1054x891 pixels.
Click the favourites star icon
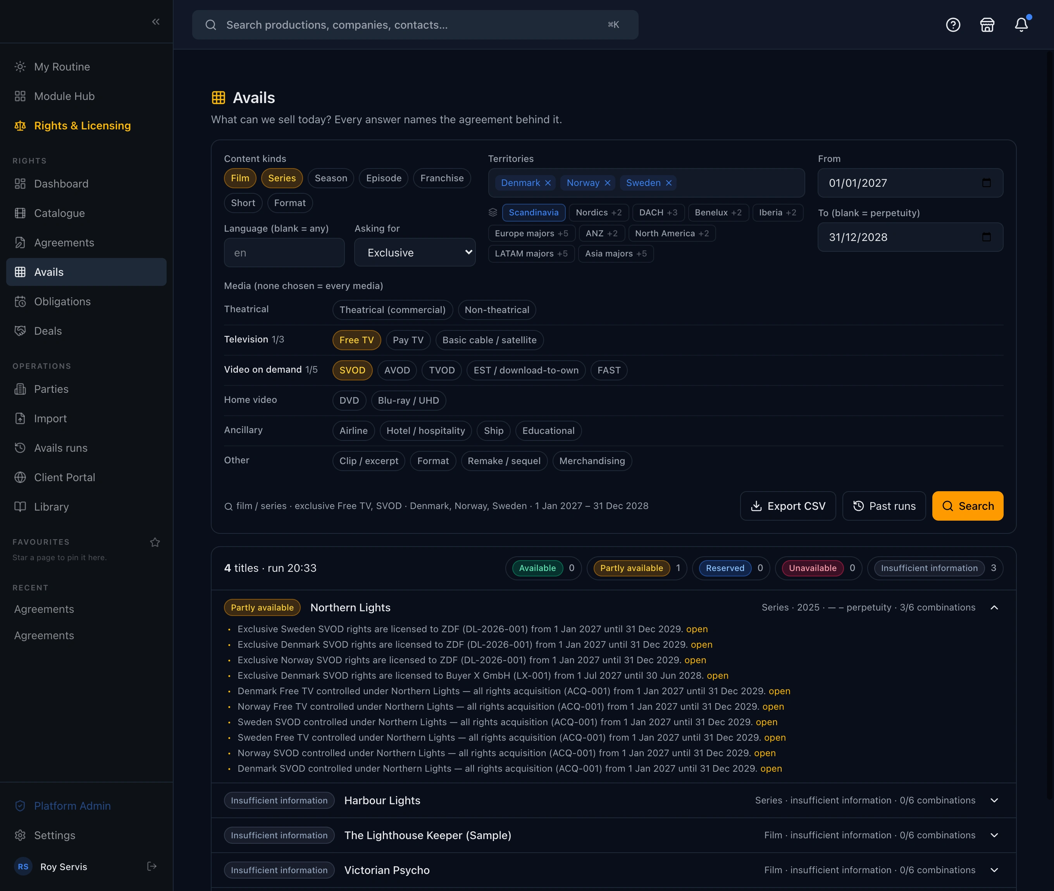[155, 542]
